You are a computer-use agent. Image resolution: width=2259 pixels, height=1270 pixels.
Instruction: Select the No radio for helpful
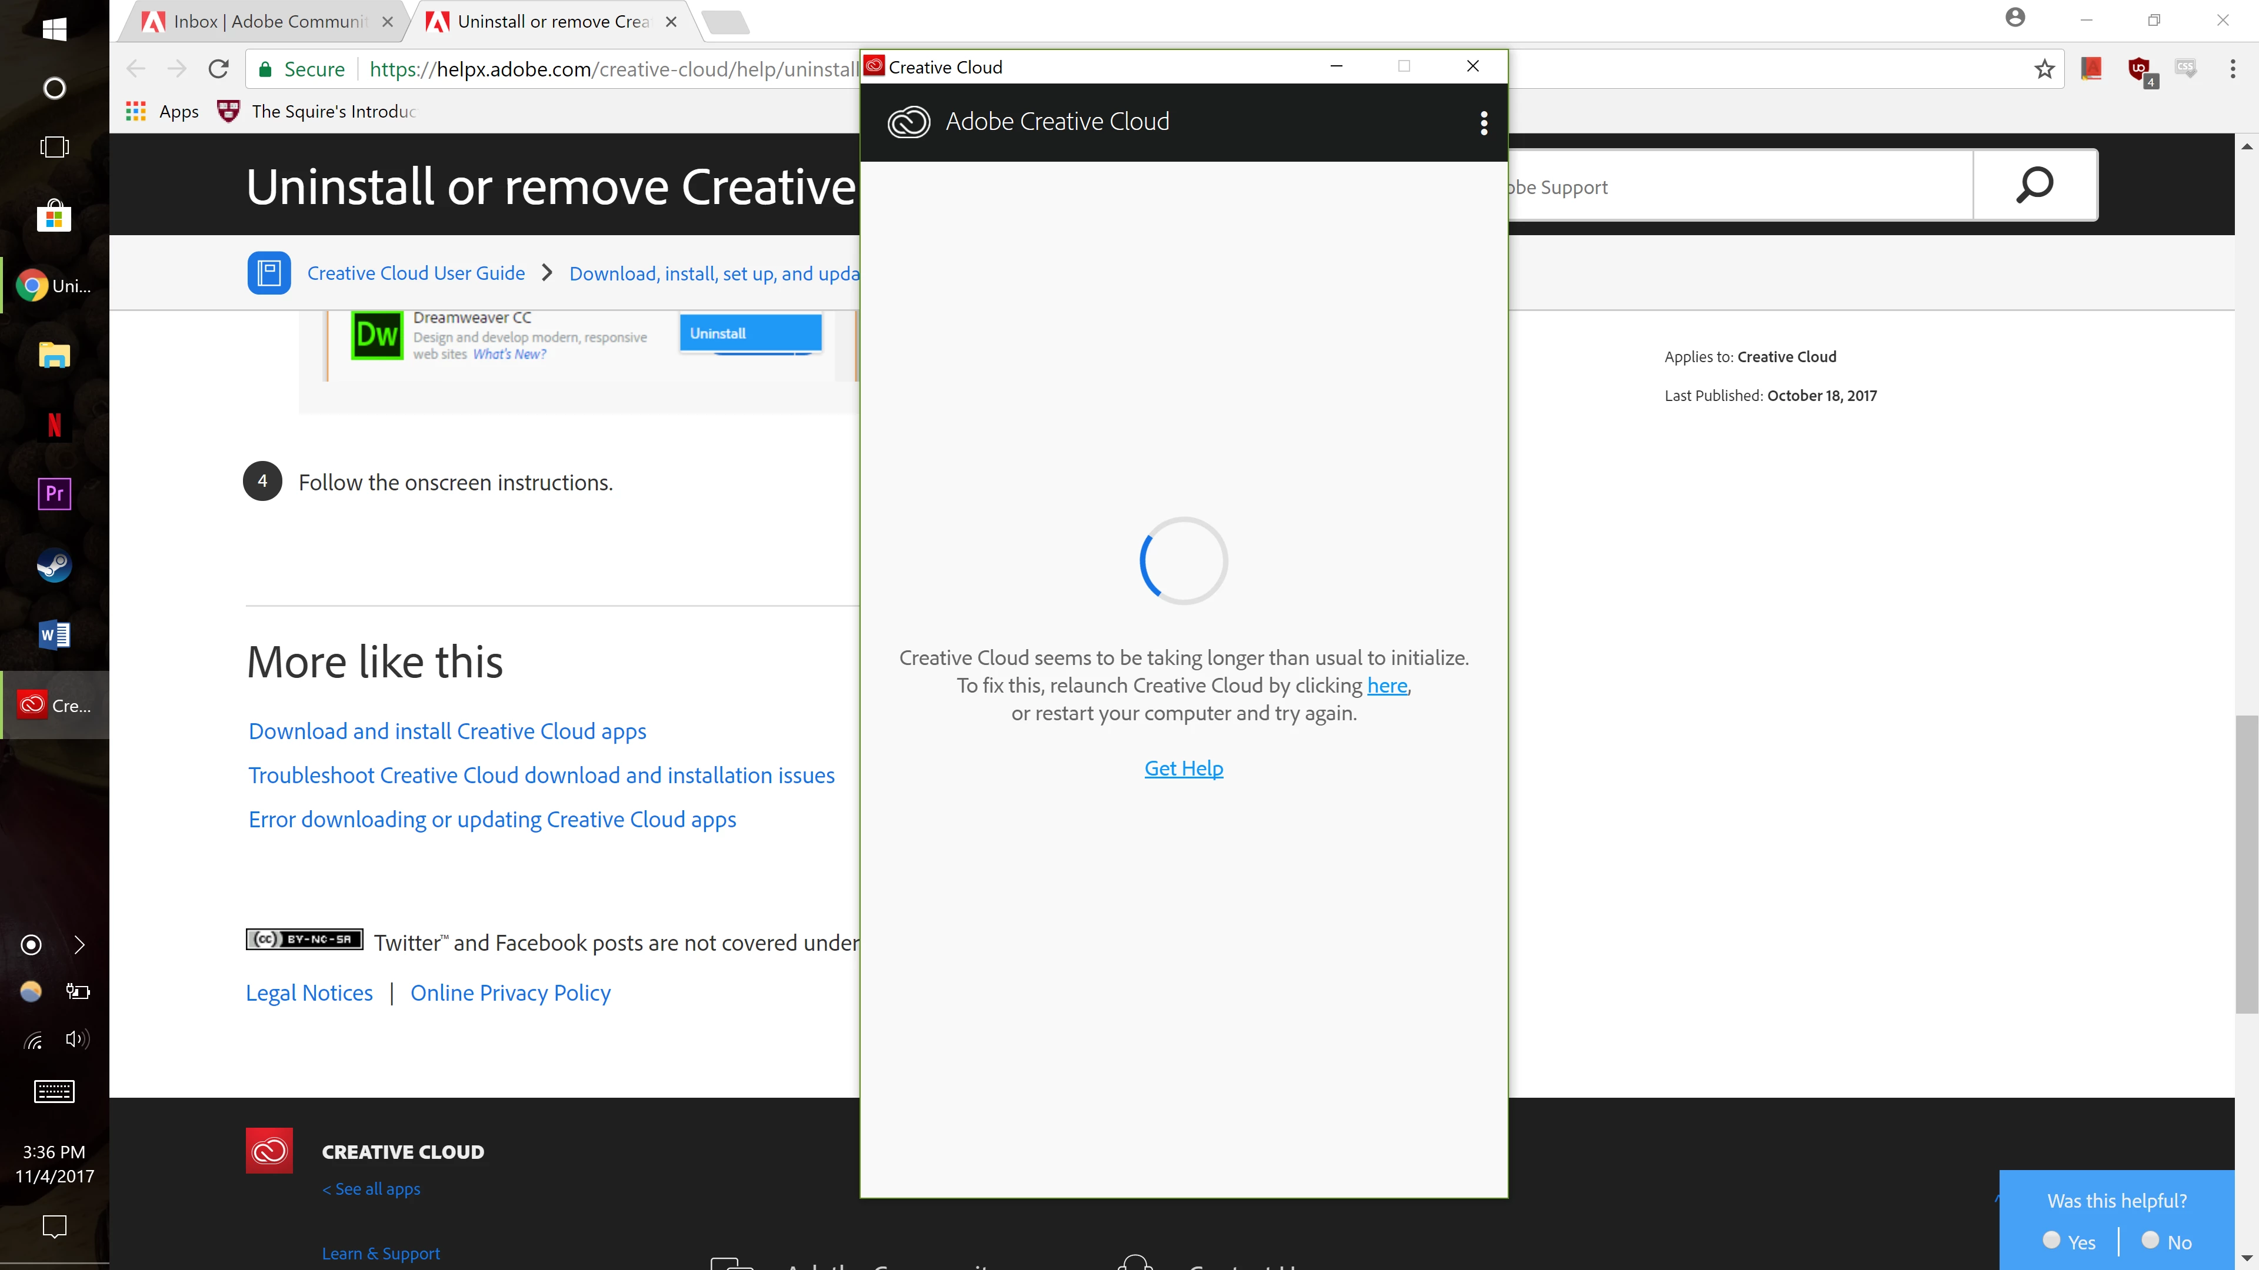point(2150,1240)
